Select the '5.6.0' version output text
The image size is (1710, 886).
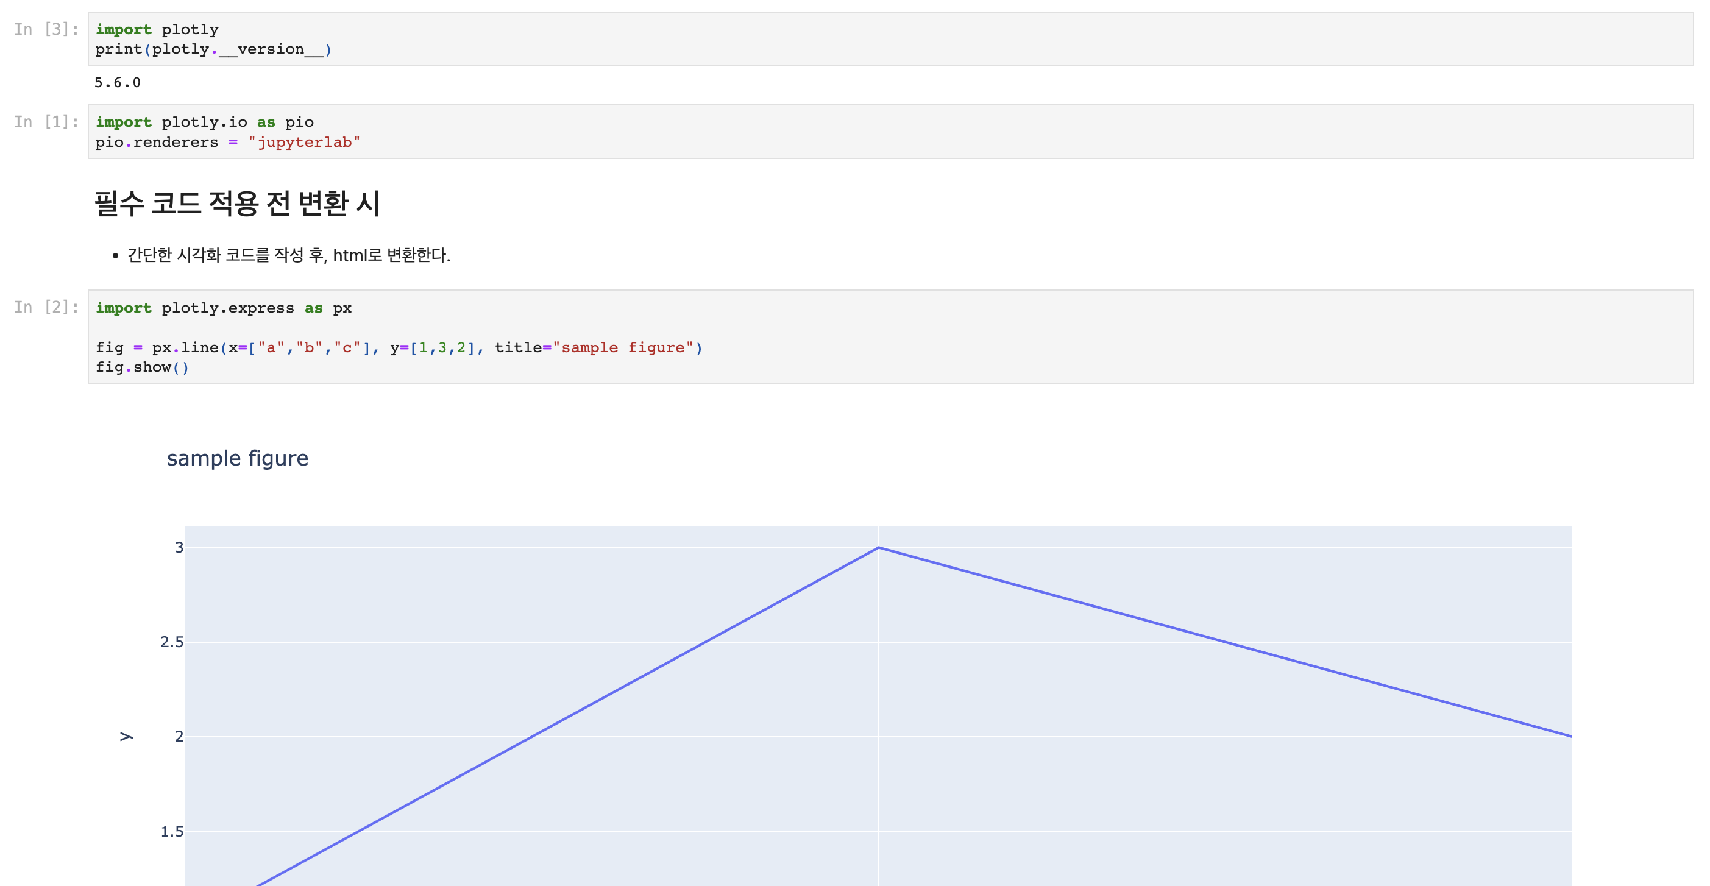[118, 82]
